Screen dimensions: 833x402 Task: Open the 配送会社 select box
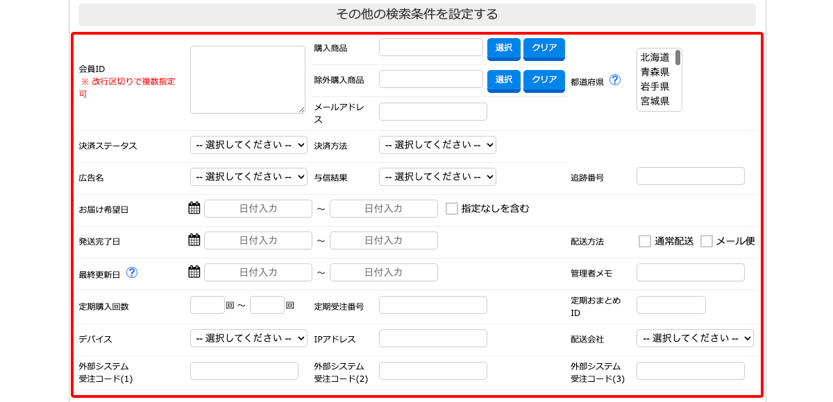coord(695,338)
